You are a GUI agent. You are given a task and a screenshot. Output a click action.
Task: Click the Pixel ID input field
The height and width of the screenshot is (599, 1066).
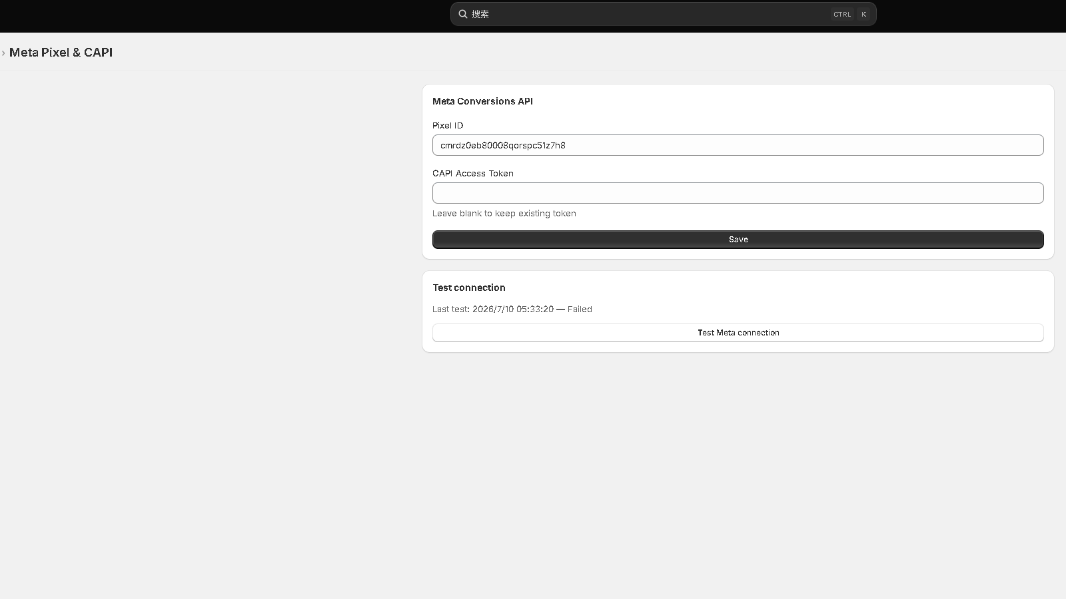[x=738, y=145]
